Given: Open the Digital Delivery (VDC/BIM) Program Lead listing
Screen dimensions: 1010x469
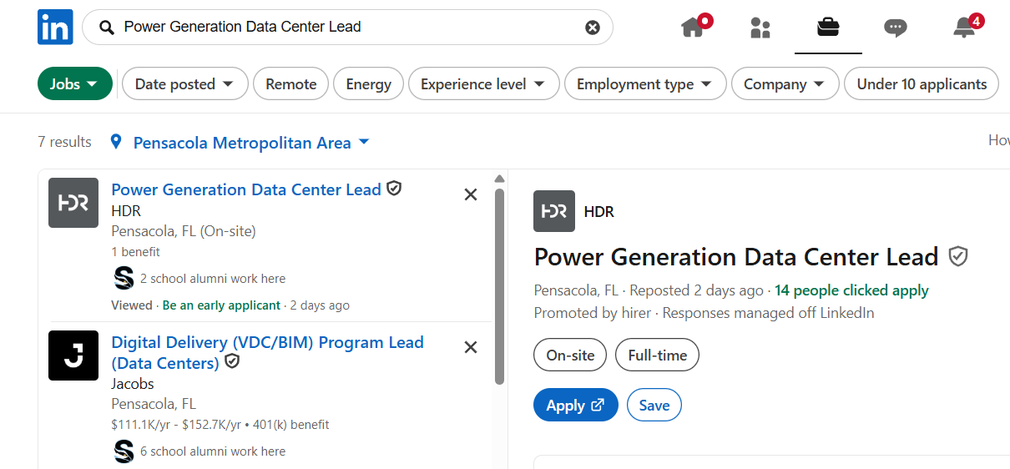Looking at the screenshot, I should [x=267, y=352].
